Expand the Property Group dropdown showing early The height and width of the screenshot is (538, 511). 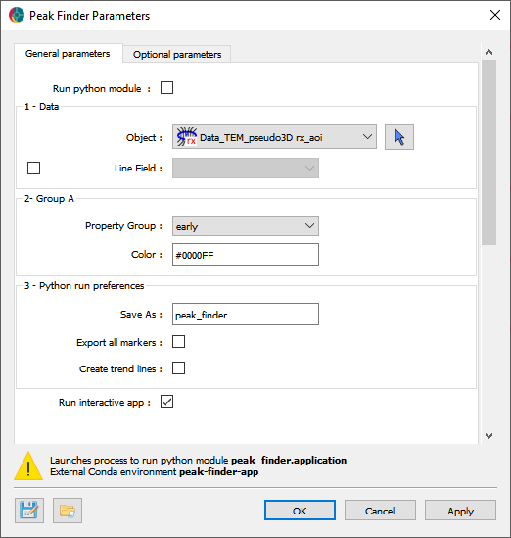point(246,225)
